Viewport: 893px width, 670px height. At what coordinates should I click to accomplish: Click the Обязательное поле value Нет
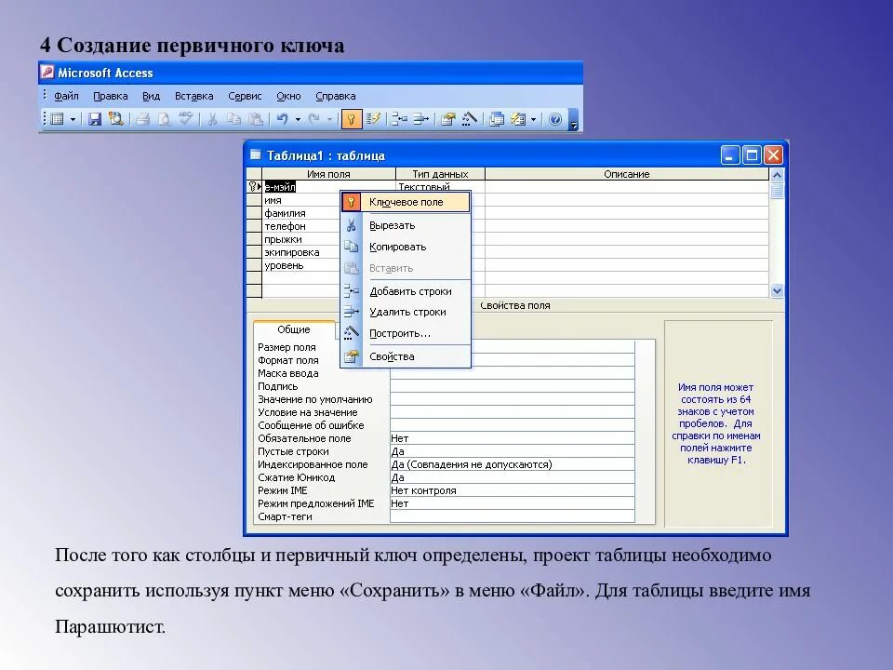(512, 438)
